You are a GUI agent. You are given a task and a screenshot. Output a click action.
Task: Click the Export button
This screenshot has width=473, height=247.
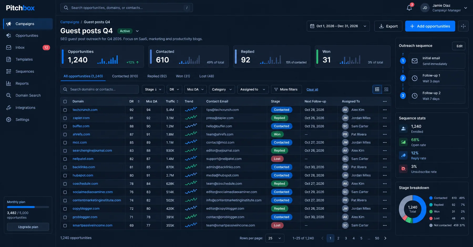pyautogui.click(x=388, y=26)
